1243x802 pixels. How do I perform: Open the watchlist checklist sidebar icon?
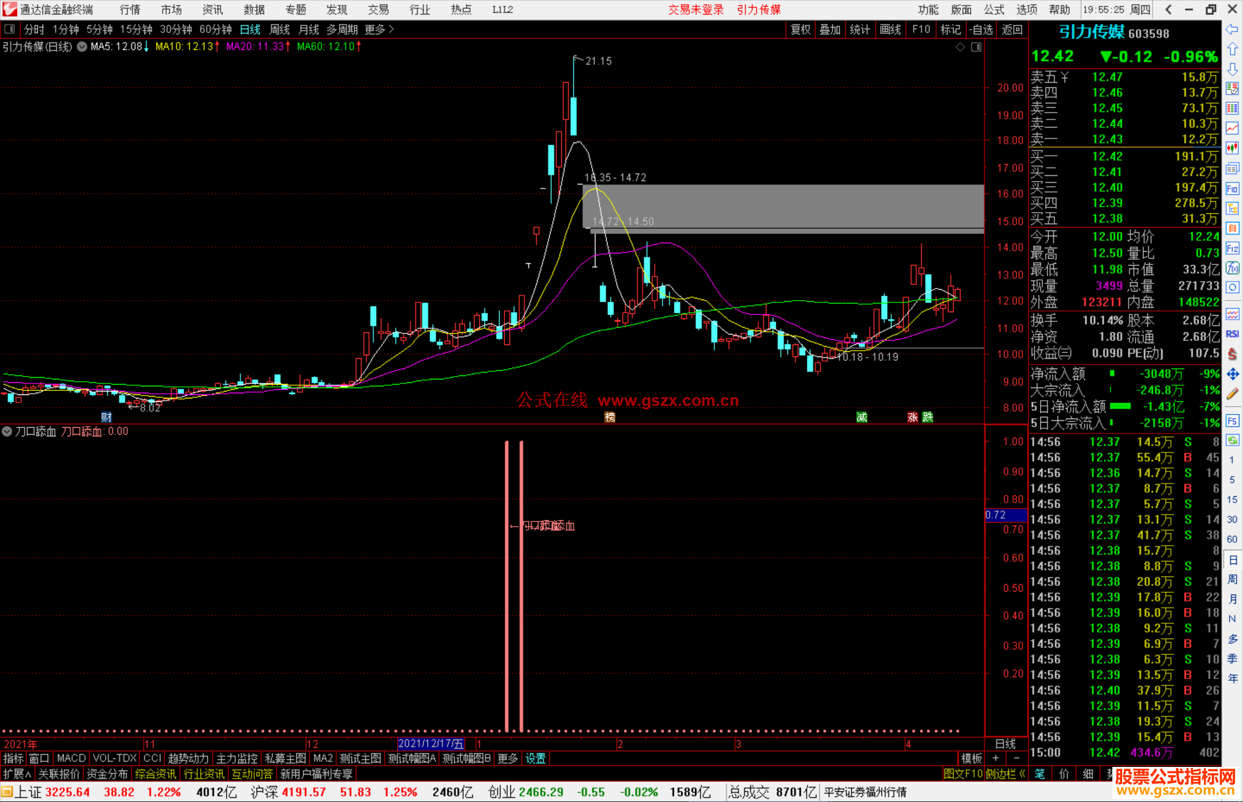pyautogui.click(x=1232, y=89)
